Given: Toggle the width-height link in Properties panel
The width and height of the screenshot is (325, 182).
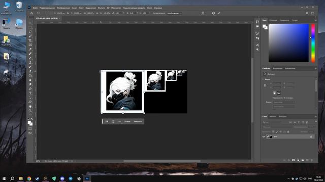Looking at the screenshot, I should pyautogui.click(x=265, y=85).
